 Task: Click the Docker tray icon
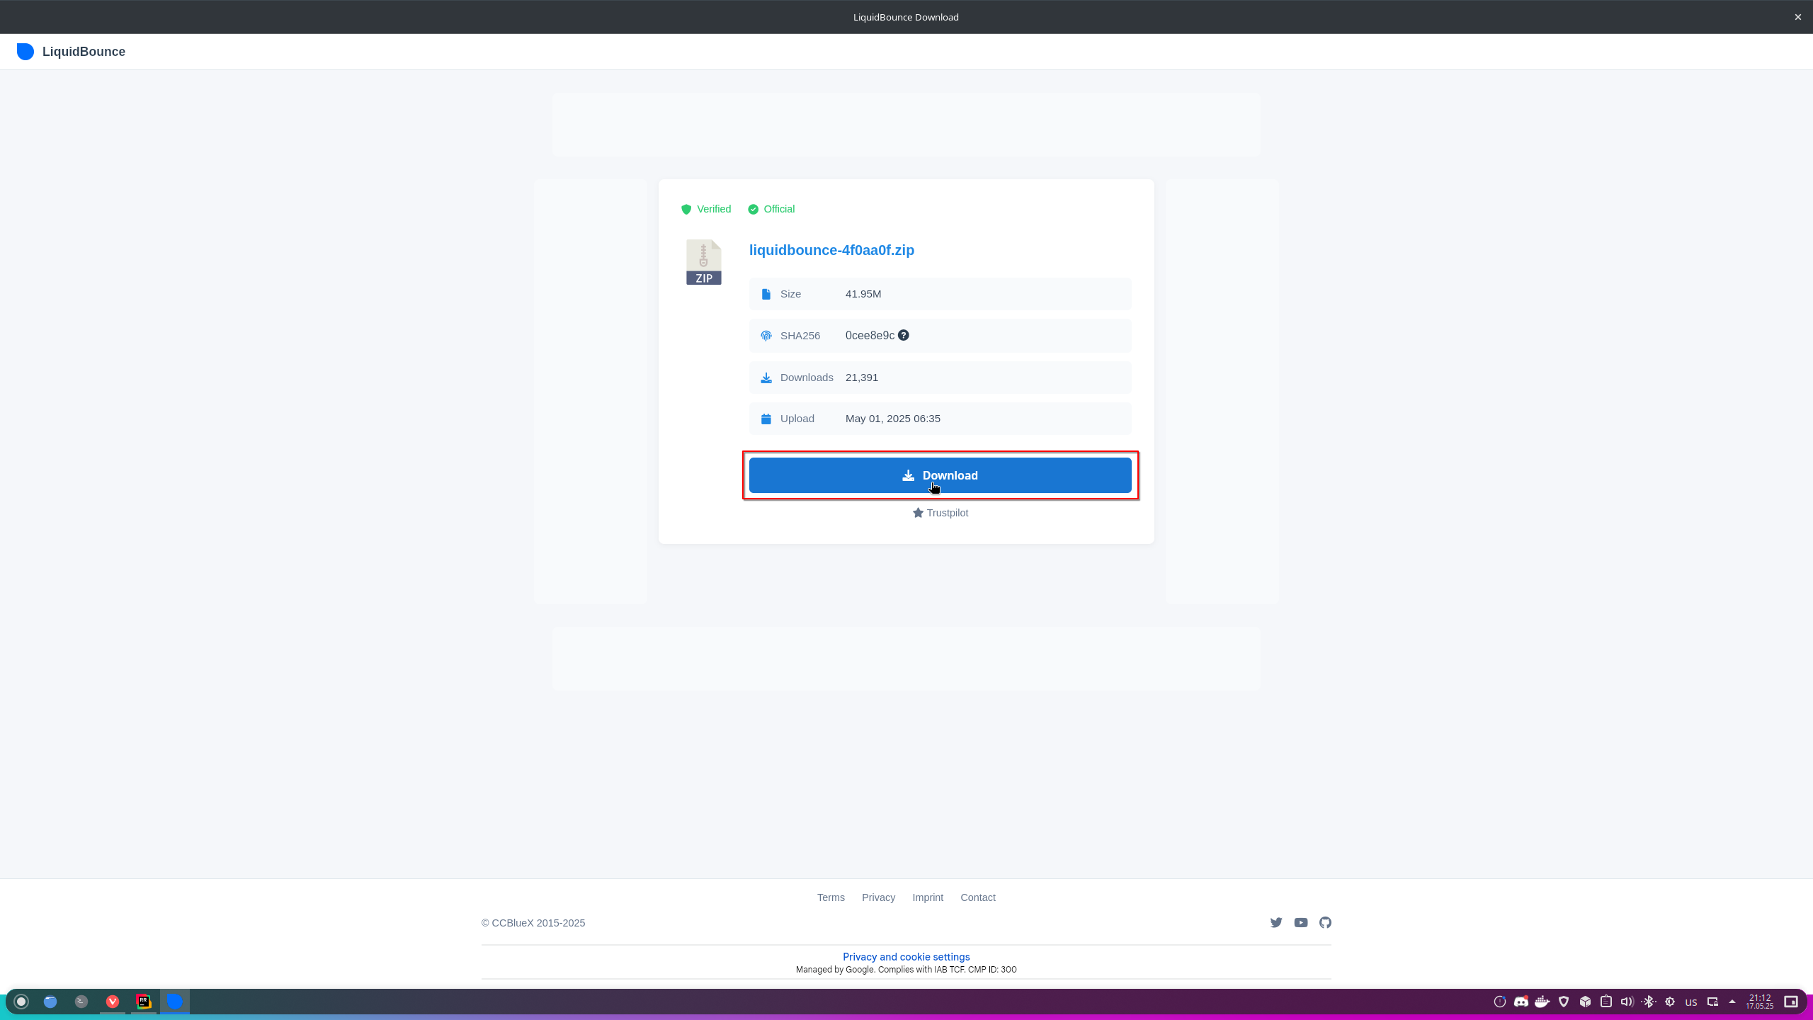(1542, 1002)
